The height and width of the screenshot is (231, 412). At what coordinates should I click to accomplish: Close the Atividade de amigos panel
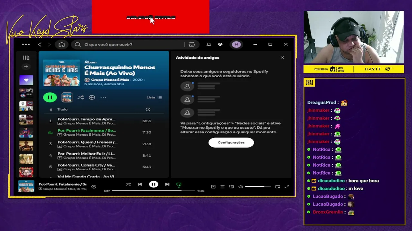[282, 58]
